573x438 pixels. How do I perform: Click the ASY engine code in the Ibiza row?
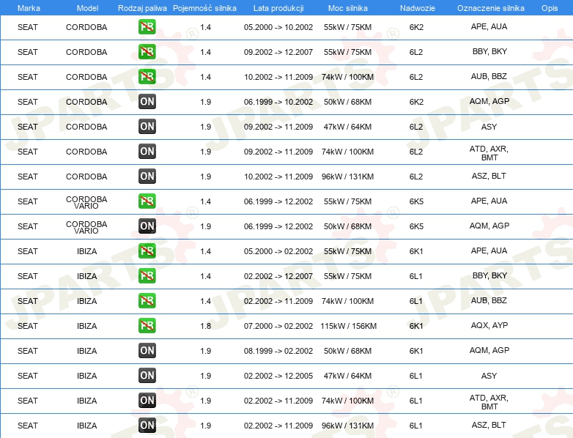pyautogui.click(x=489, y=376)
